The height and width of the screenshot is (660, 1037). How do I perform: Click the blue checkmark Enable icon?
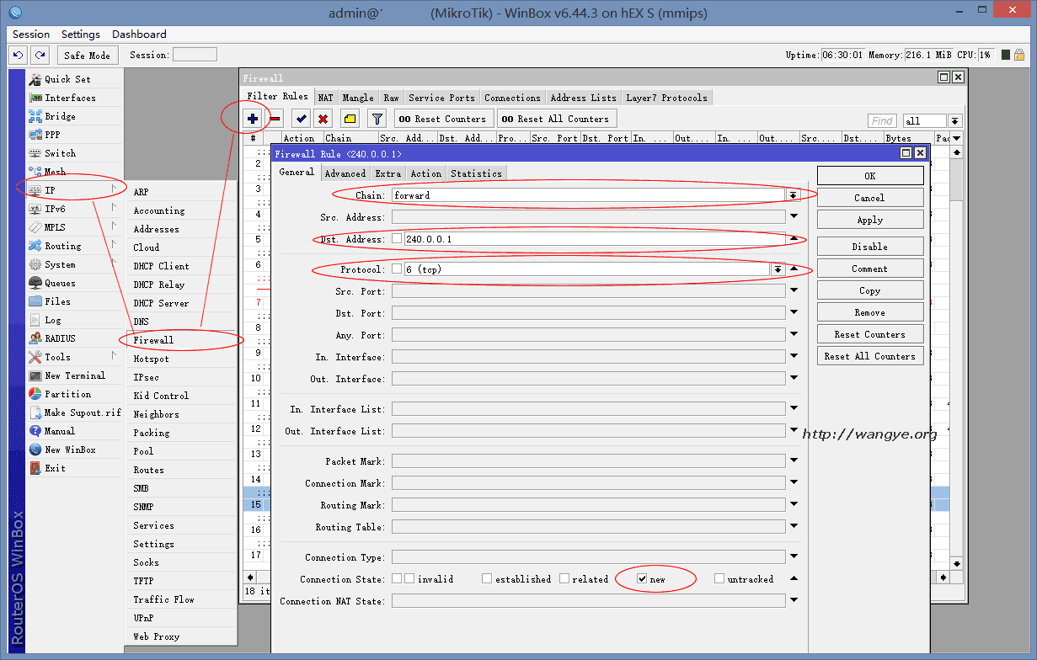(302, 119)
